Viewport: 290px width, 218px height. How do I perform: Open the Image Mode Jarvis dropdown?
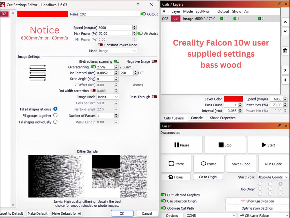tap(107, 97)
